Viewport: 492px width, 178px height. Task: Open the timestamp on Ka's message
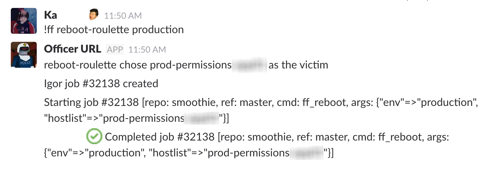pos(123,15)
